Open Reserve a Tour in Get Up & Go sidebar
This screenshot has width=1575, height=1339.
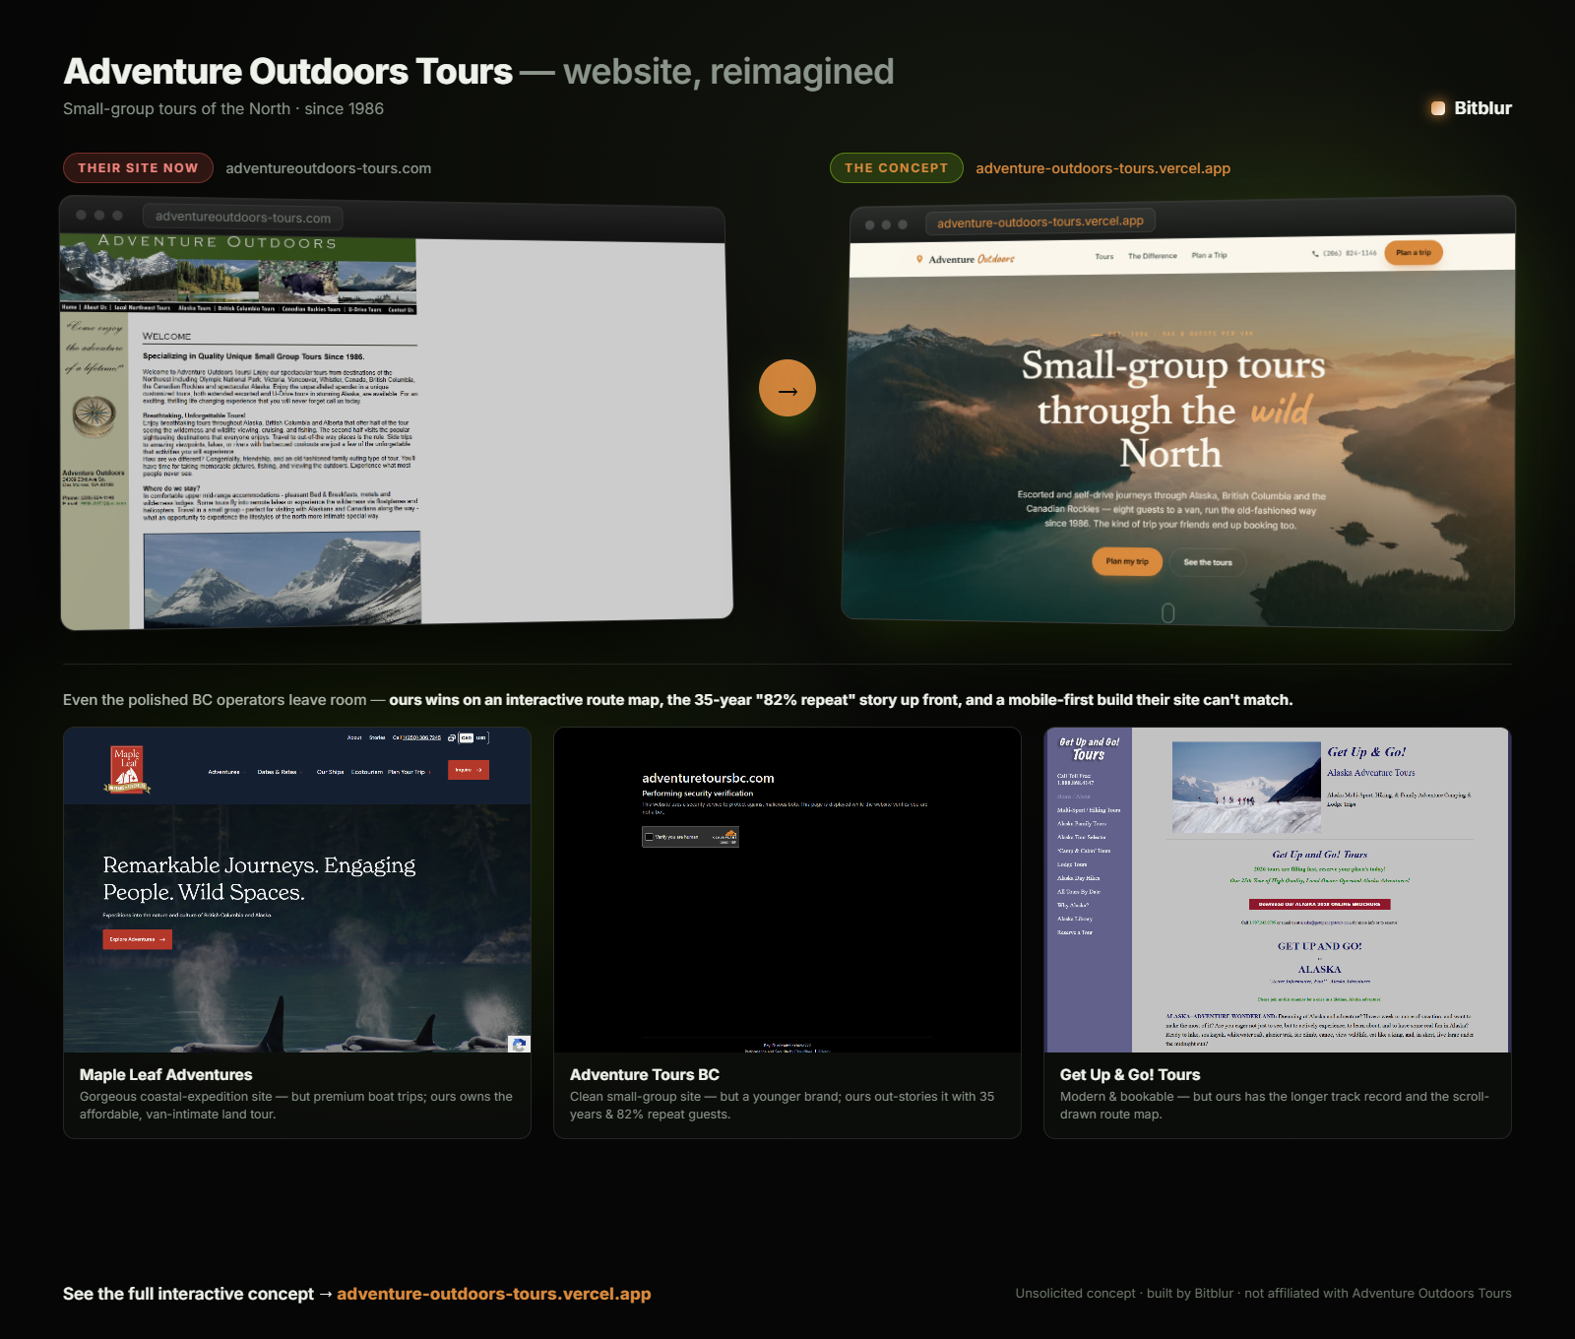1075,932
